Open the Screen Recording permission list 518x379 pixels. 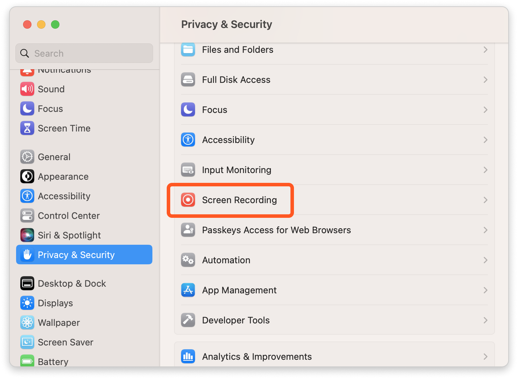[485, 200]
